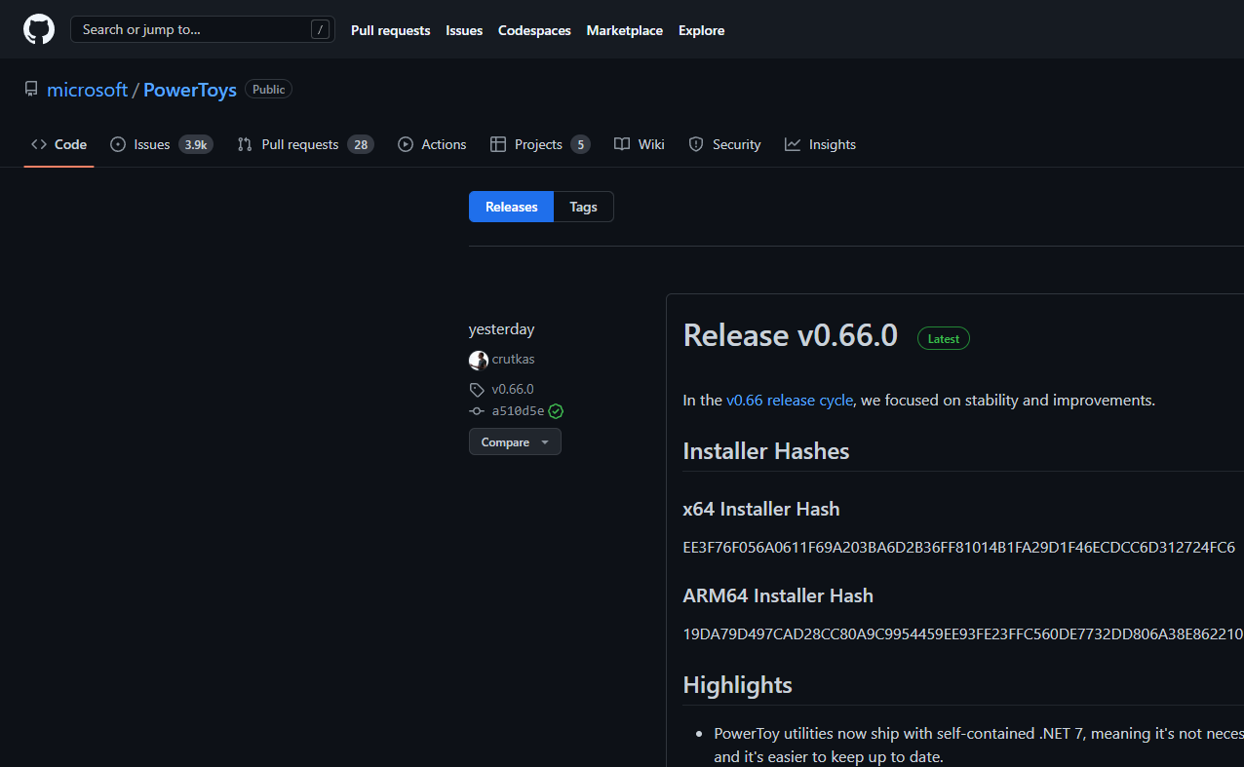Click the Actions play icon

pos(406,144)
